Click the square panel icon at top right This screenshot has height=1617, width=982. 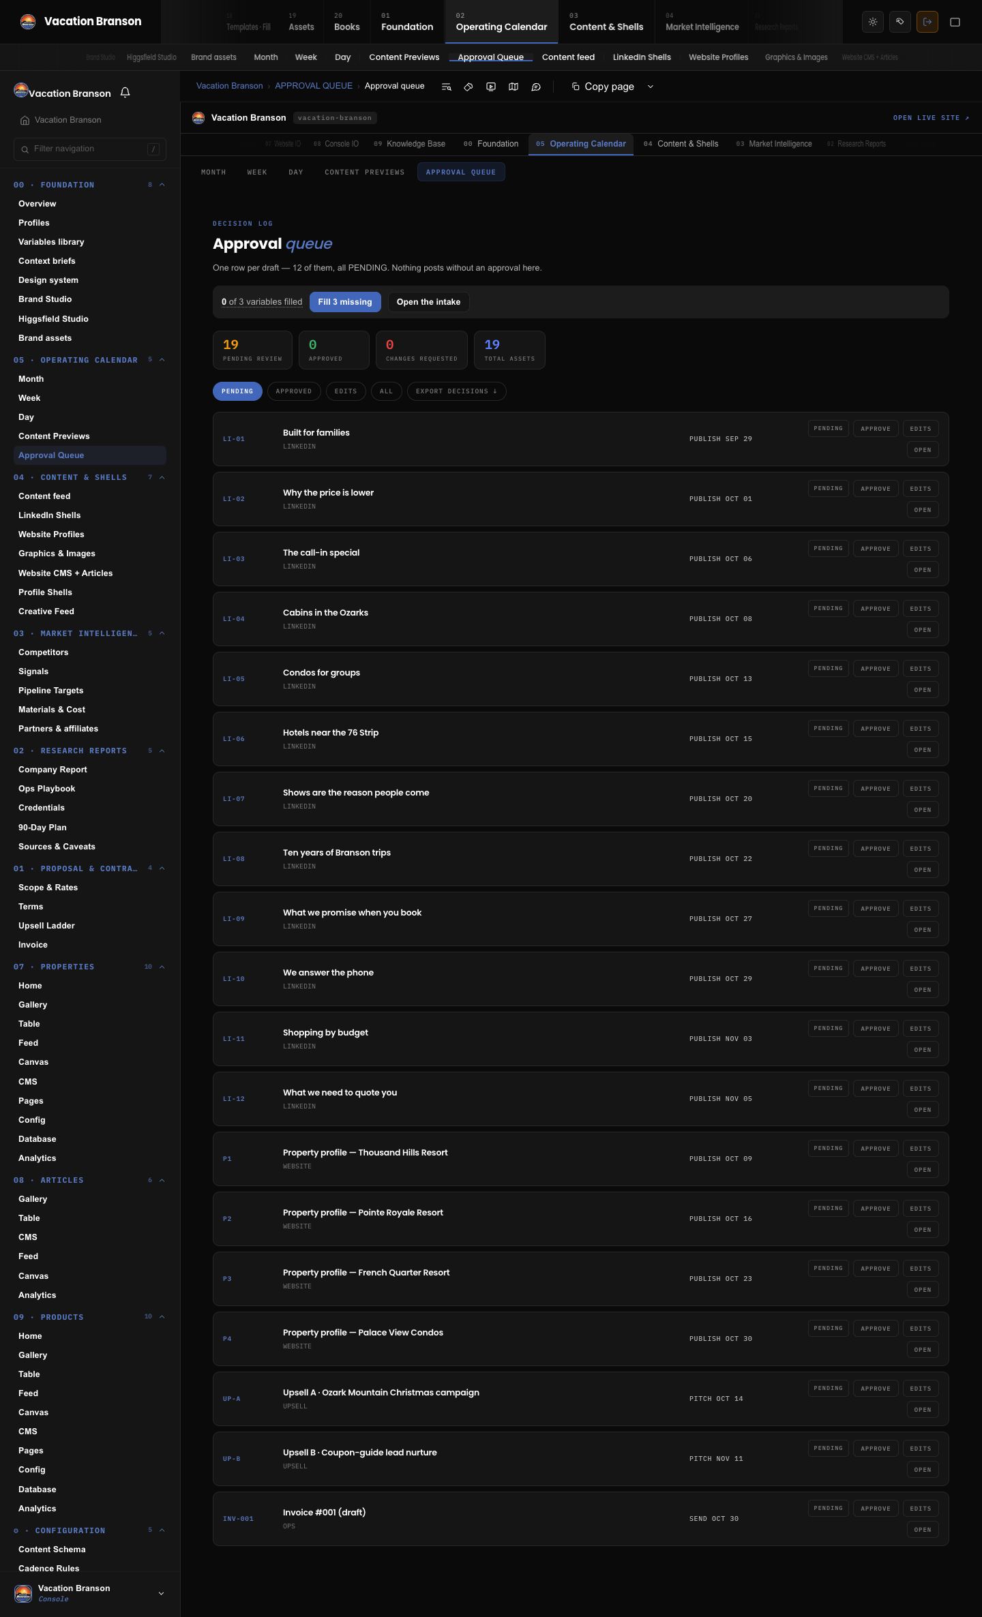coord(955,22)
